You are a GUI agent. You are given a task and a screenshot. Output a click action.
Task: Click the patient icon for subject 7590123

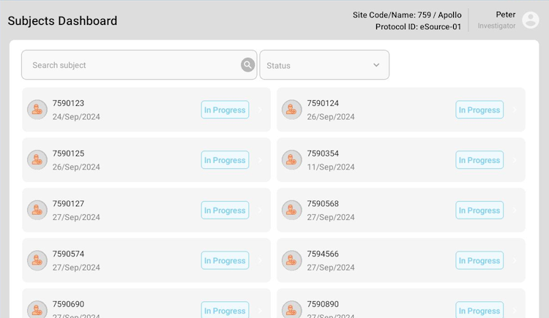pos(37,110)
